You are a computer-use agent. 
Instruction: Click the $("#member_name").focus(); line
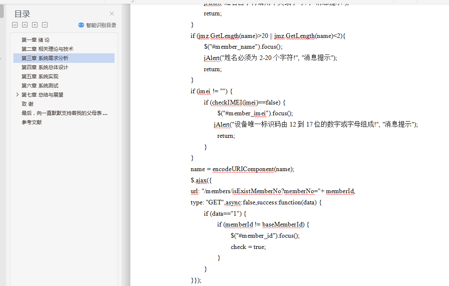click(x=243, y=47)
